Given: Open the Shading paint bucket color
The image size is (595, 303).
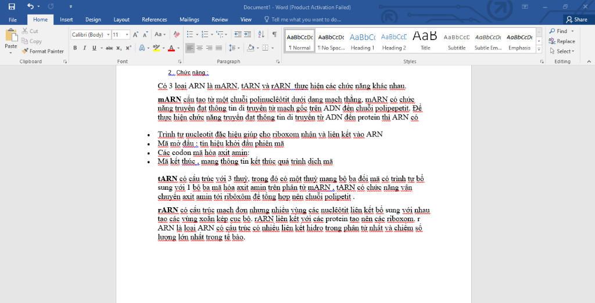Looking at the screenshot, I should [250, 48].
